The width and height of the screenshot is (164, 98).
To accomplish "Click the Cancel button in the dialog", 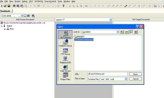I will coord(135,79).
